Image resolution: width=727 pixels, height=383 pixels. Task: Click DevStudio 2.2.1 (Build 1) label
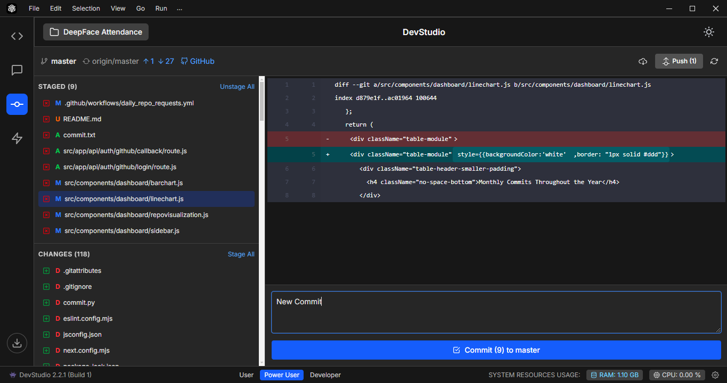50,375
